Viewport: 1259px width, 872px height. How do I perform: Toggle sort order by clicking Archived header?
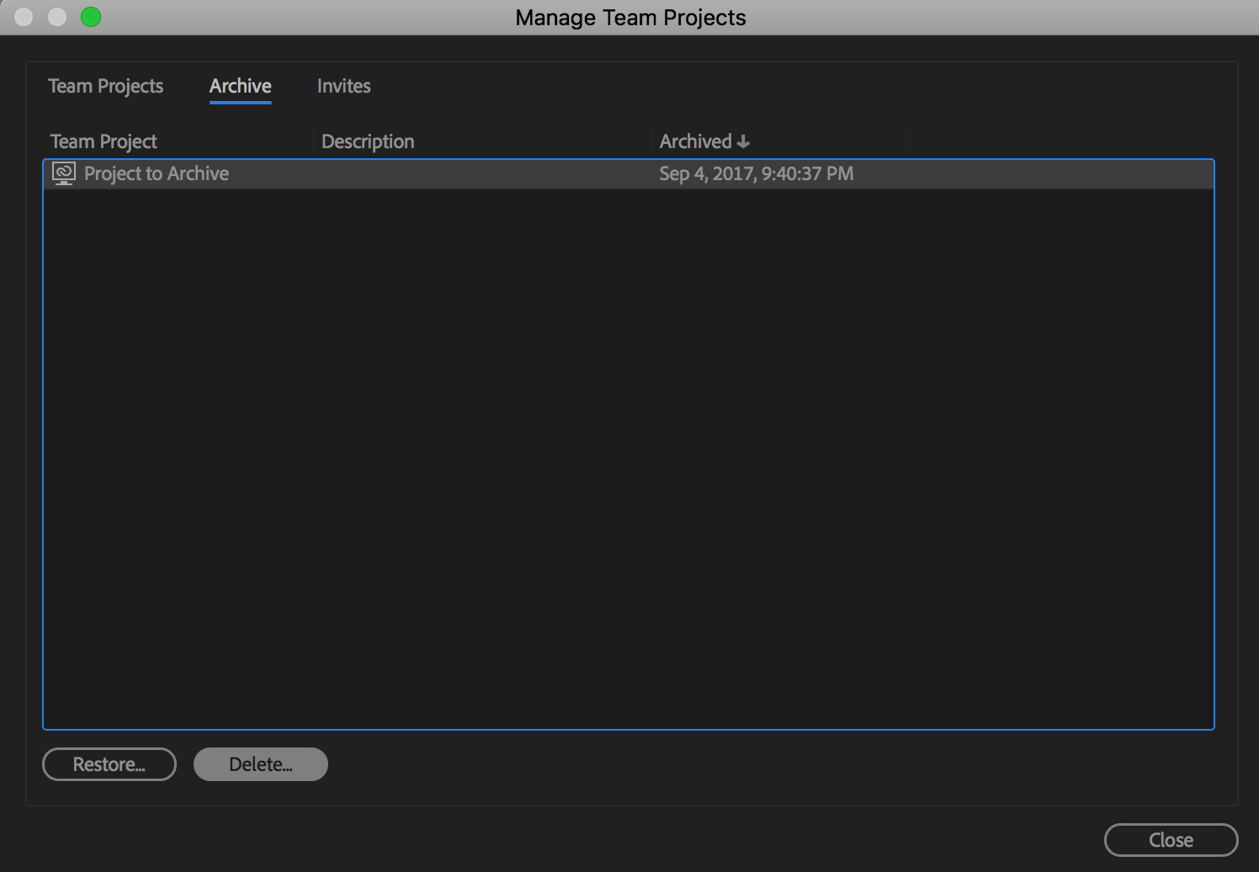696,141
